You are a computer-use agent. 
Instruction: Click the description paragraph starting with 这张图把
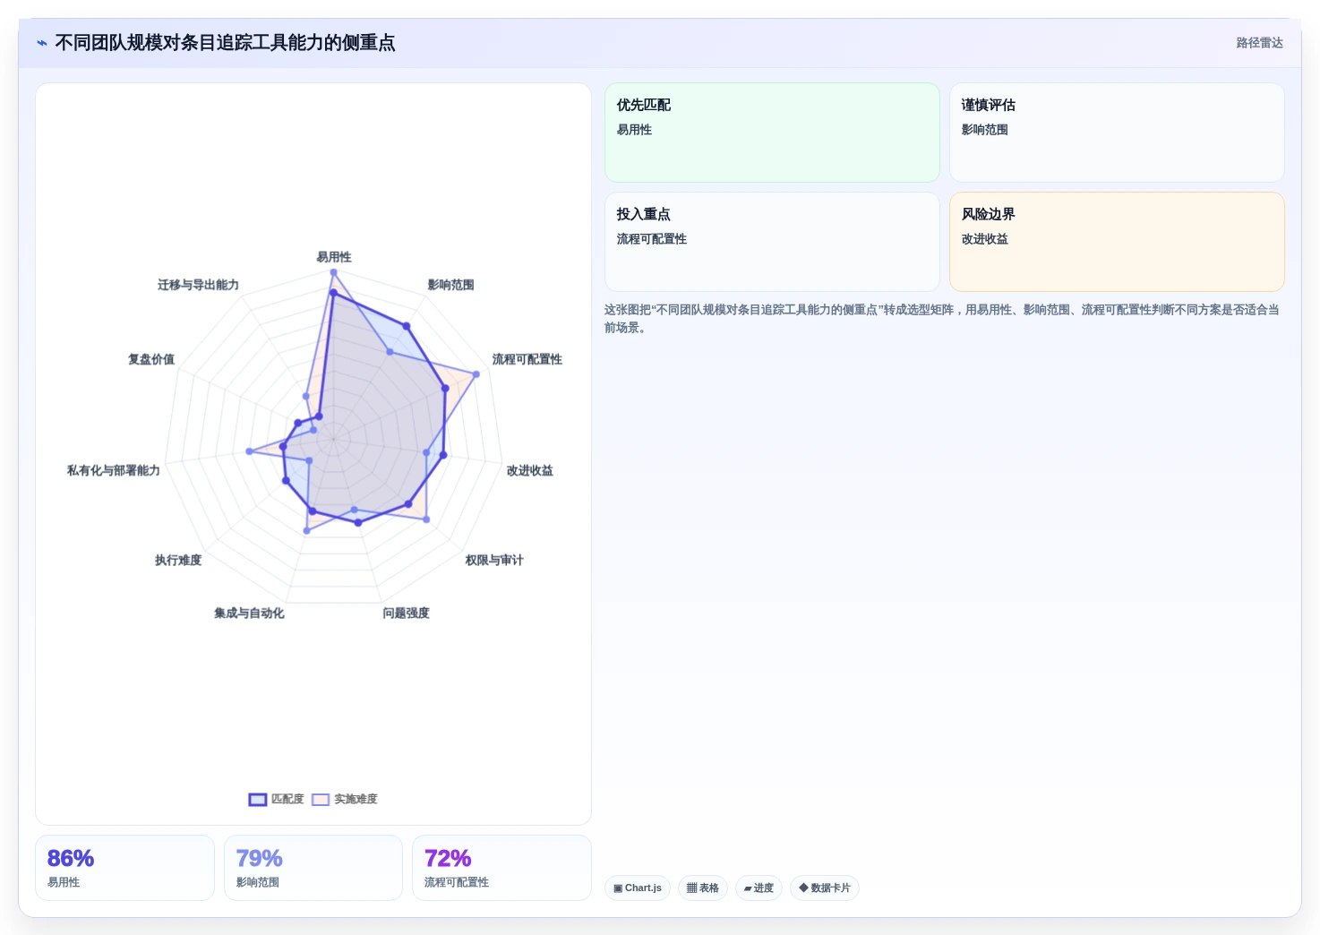tap(942, 319)
